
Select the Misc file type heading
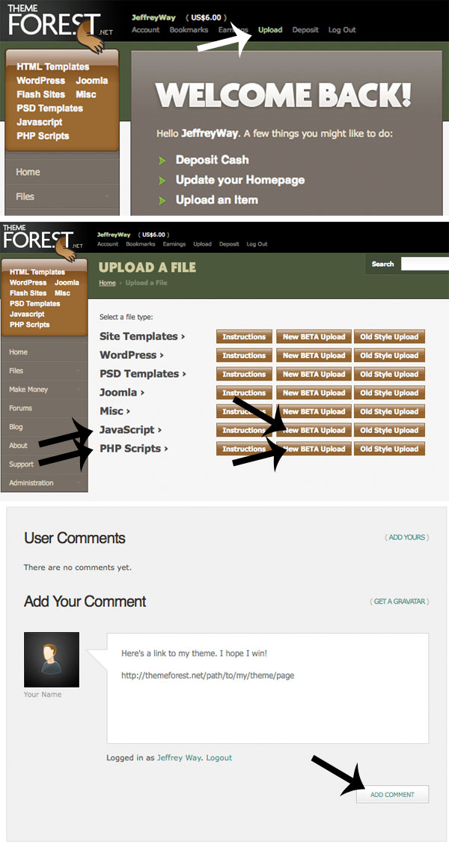click(114, 411)
